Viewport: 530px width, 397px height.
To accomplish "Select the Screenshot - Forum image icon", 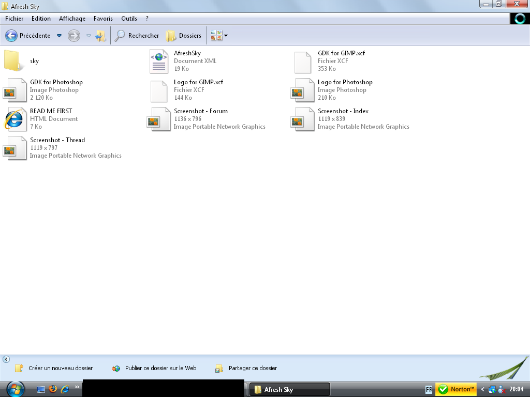I will point(159,119).
